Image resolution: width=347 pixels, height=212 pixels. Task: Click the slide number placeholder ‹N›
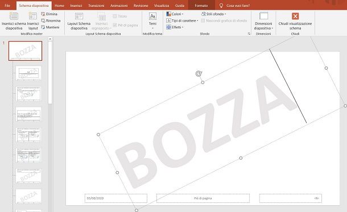coord(290,198)
